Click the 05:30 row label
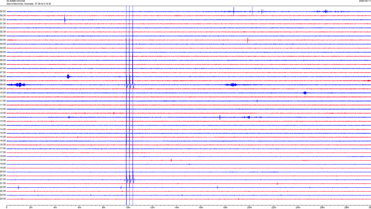371x209 pixels. 3,56
